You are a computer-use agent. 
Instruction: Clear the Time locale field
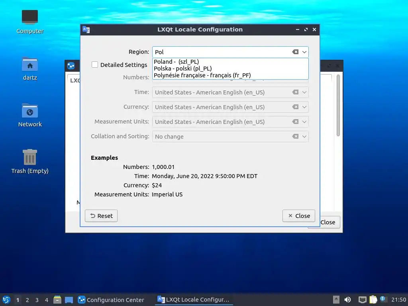coord(295,92)
